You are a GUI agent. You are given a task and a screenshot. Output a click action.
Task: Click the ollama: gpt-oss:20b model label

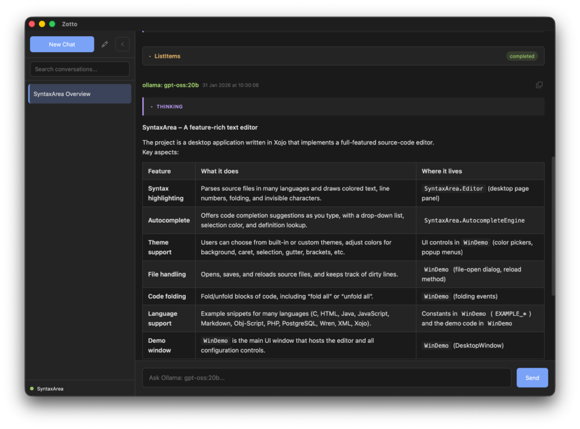170,85
